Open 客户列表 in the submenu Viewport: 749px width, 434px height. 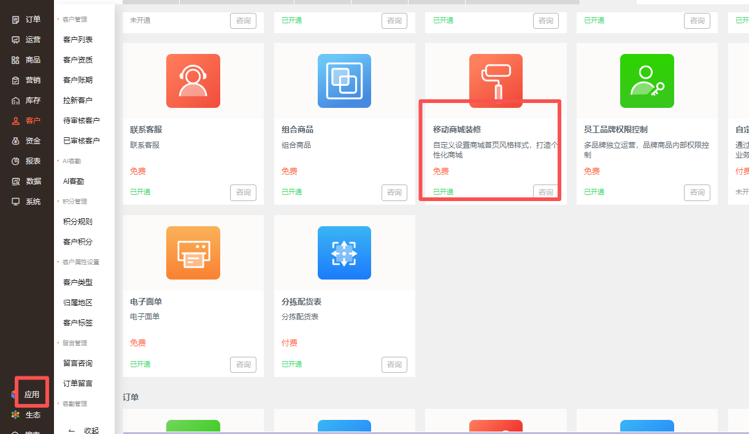(x=78, y=40)
